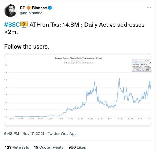The height and width of the screenshot is (152, 156).
Task: Click CZ's profile avatar photo
Action: click(11, 10)
